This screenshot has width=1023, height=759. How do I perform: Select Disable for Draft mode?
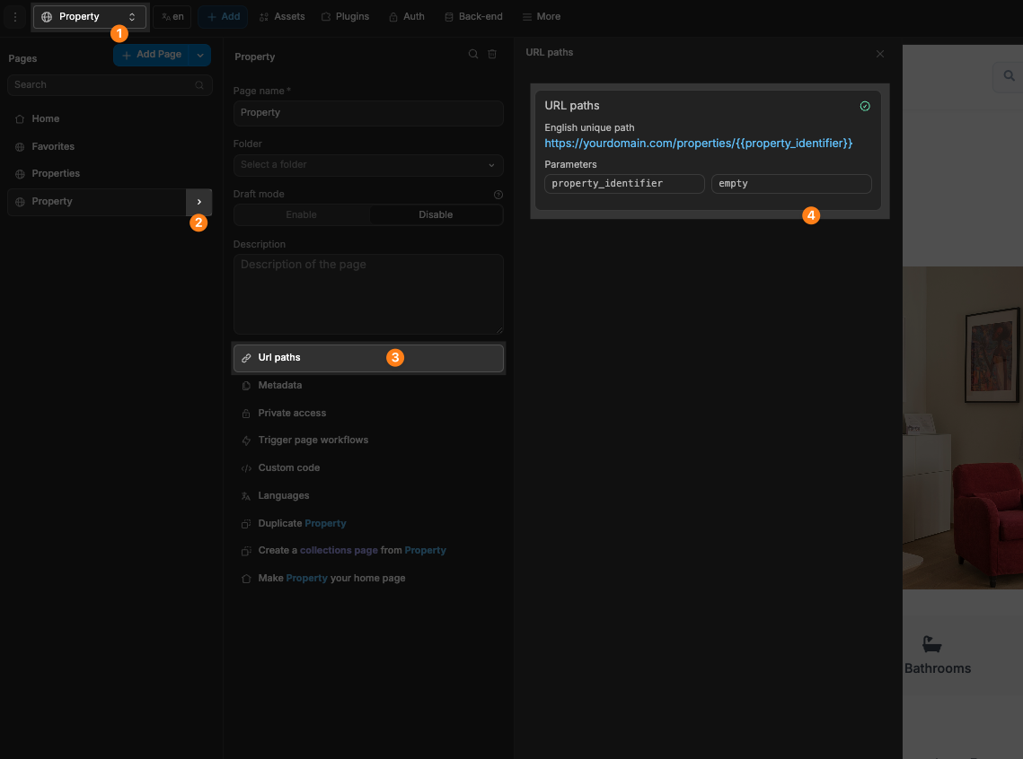pos(436,215)
